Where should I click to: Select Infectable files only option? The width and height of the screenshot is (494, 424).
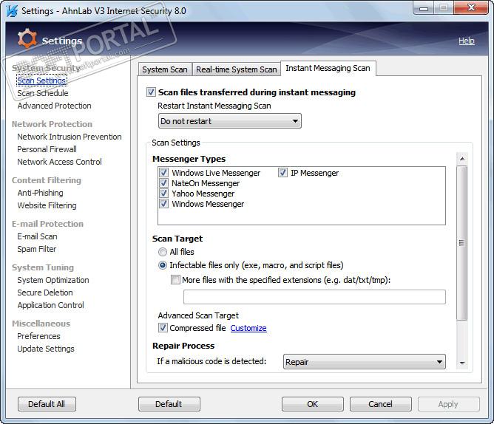pos(163,265)
